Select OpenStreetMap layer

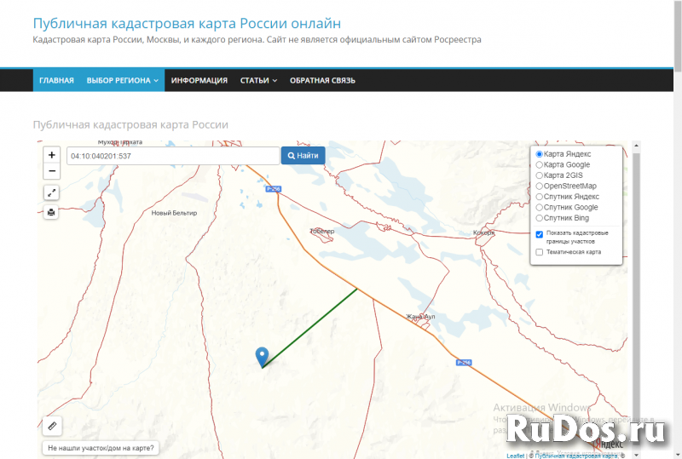540,186
